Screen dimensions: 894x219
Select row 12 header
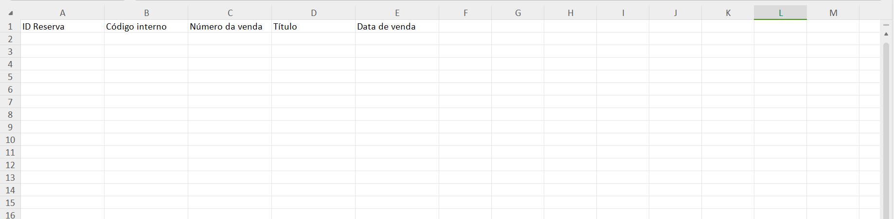[x=10, y=165]
